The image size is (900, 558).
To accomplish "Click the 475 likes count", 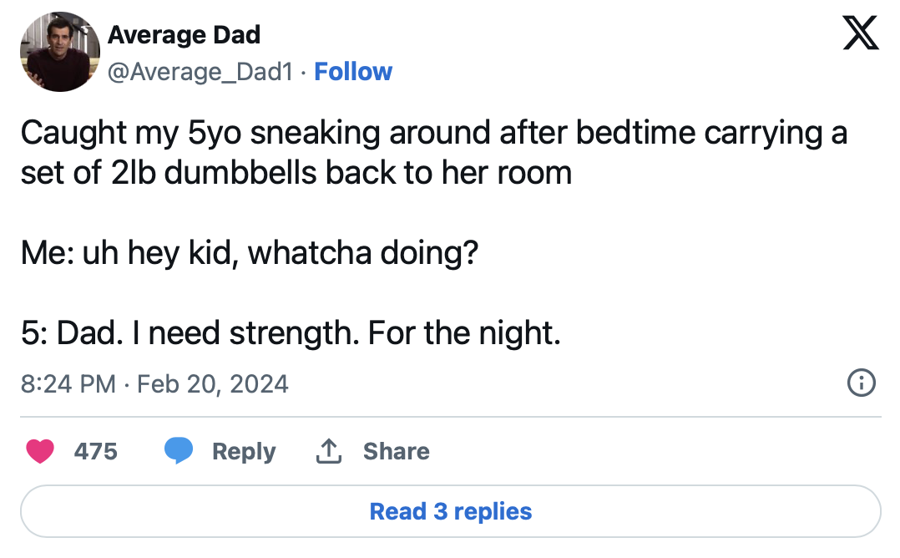I will [95, 451].
